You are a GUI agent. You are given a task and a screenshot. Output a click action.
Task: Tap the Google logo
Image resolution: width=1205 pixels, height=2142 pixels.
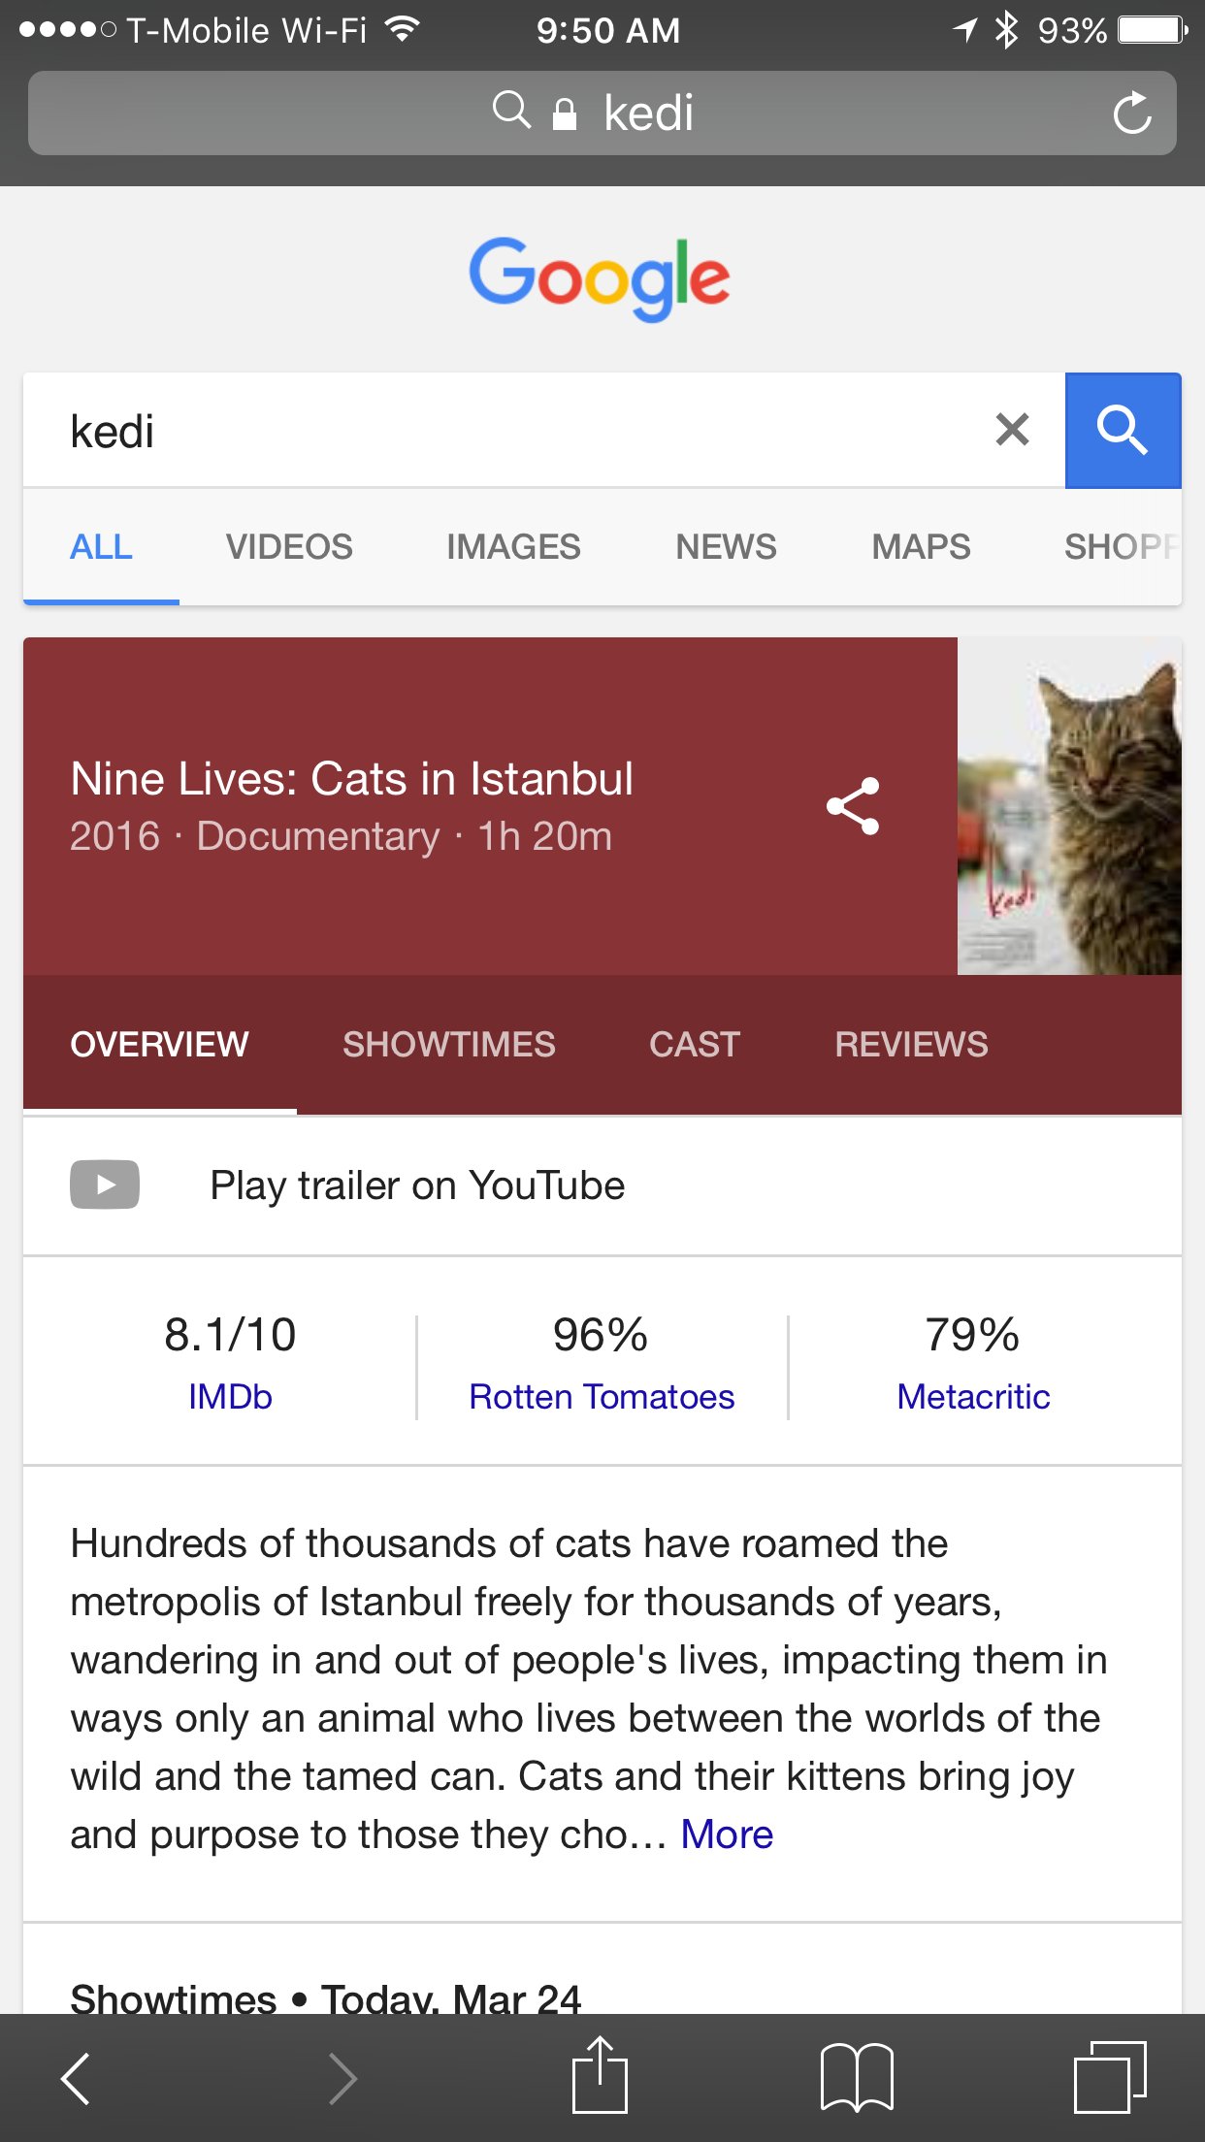tap(600, 278)
